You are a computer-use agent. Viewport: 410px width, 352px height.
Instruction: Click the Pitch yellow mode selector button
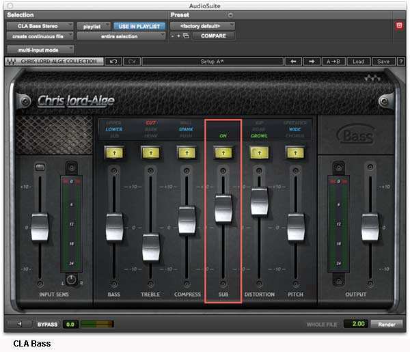(x=295, y=153)
